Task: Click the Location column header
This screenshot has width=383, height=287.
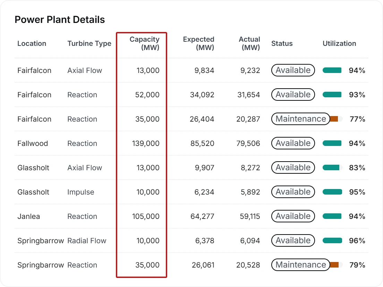Action: point(32,43)
